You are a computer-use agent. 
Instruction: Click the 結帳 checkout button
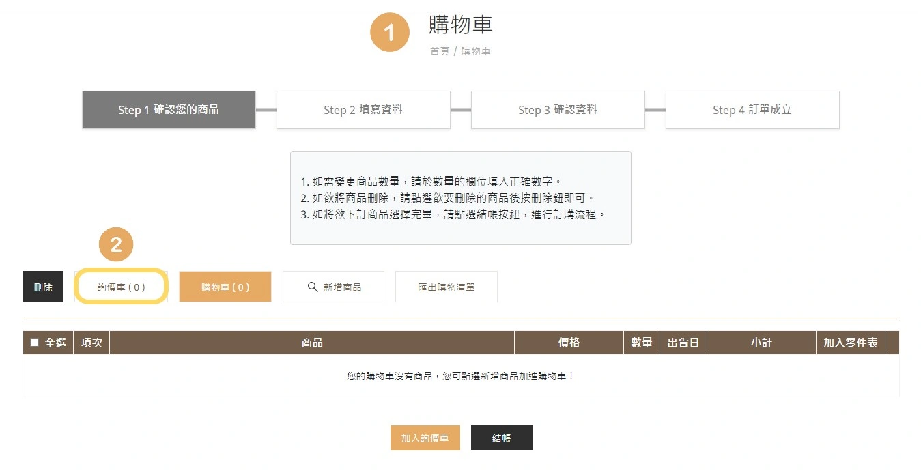[501, 438]
